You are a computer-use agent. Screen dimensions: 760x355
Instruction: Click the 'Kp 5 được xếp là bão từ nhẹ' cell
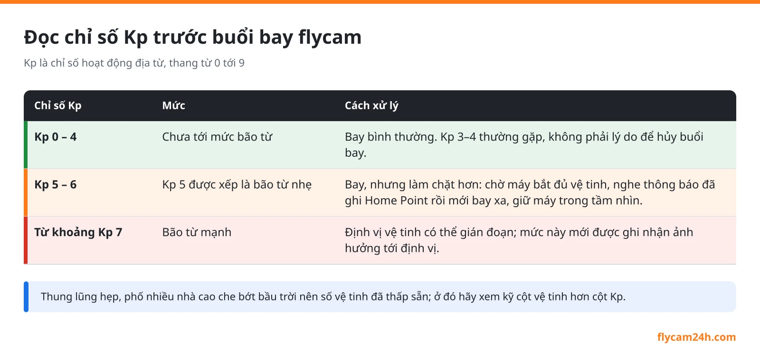(237, 184)
